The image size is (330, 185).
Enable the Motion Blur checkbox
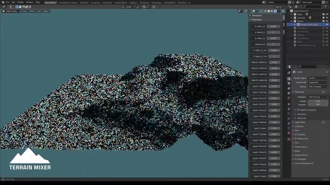pos(296,139)
